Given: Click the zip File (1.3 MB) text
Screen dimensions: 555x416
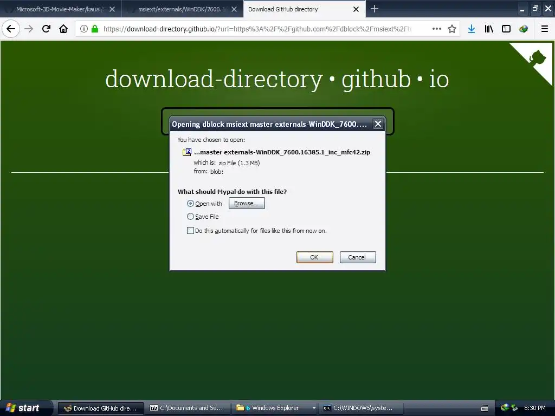Looking at the screenshot, I should coord(239,162).
